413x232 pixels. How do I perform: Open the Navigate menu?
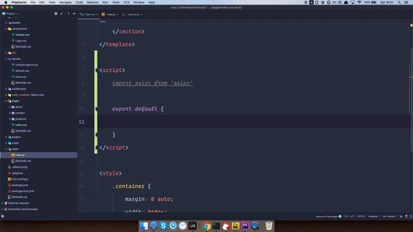(65, 3)
